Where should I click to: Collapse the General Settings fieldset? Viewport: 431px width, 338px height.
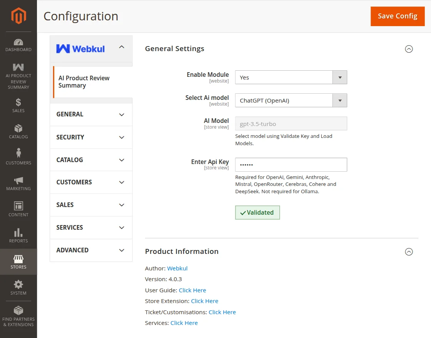pyautogui.click(x=409, y=49)
